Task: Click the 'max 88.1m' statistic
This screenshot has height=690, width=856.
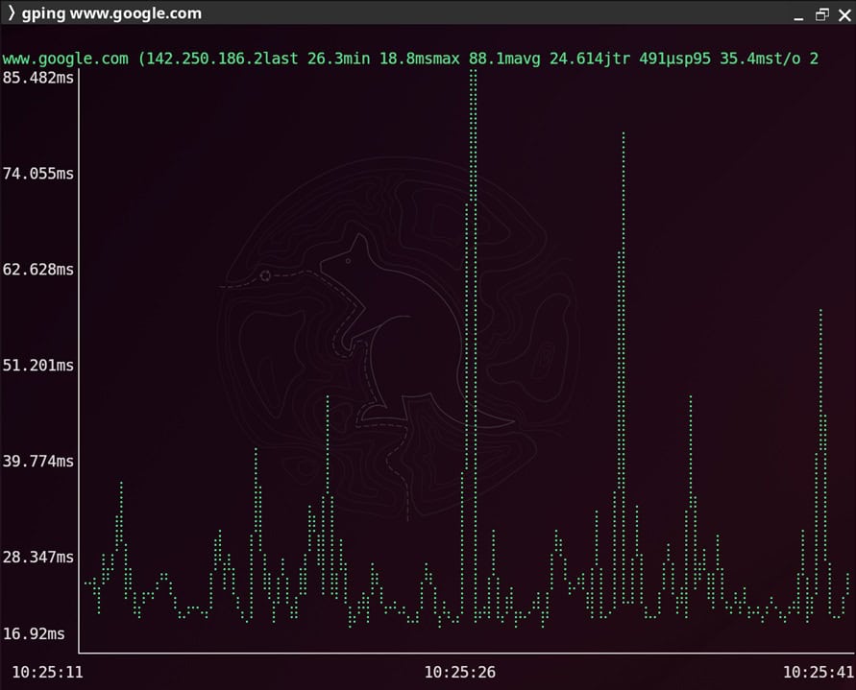Action: 473,59
